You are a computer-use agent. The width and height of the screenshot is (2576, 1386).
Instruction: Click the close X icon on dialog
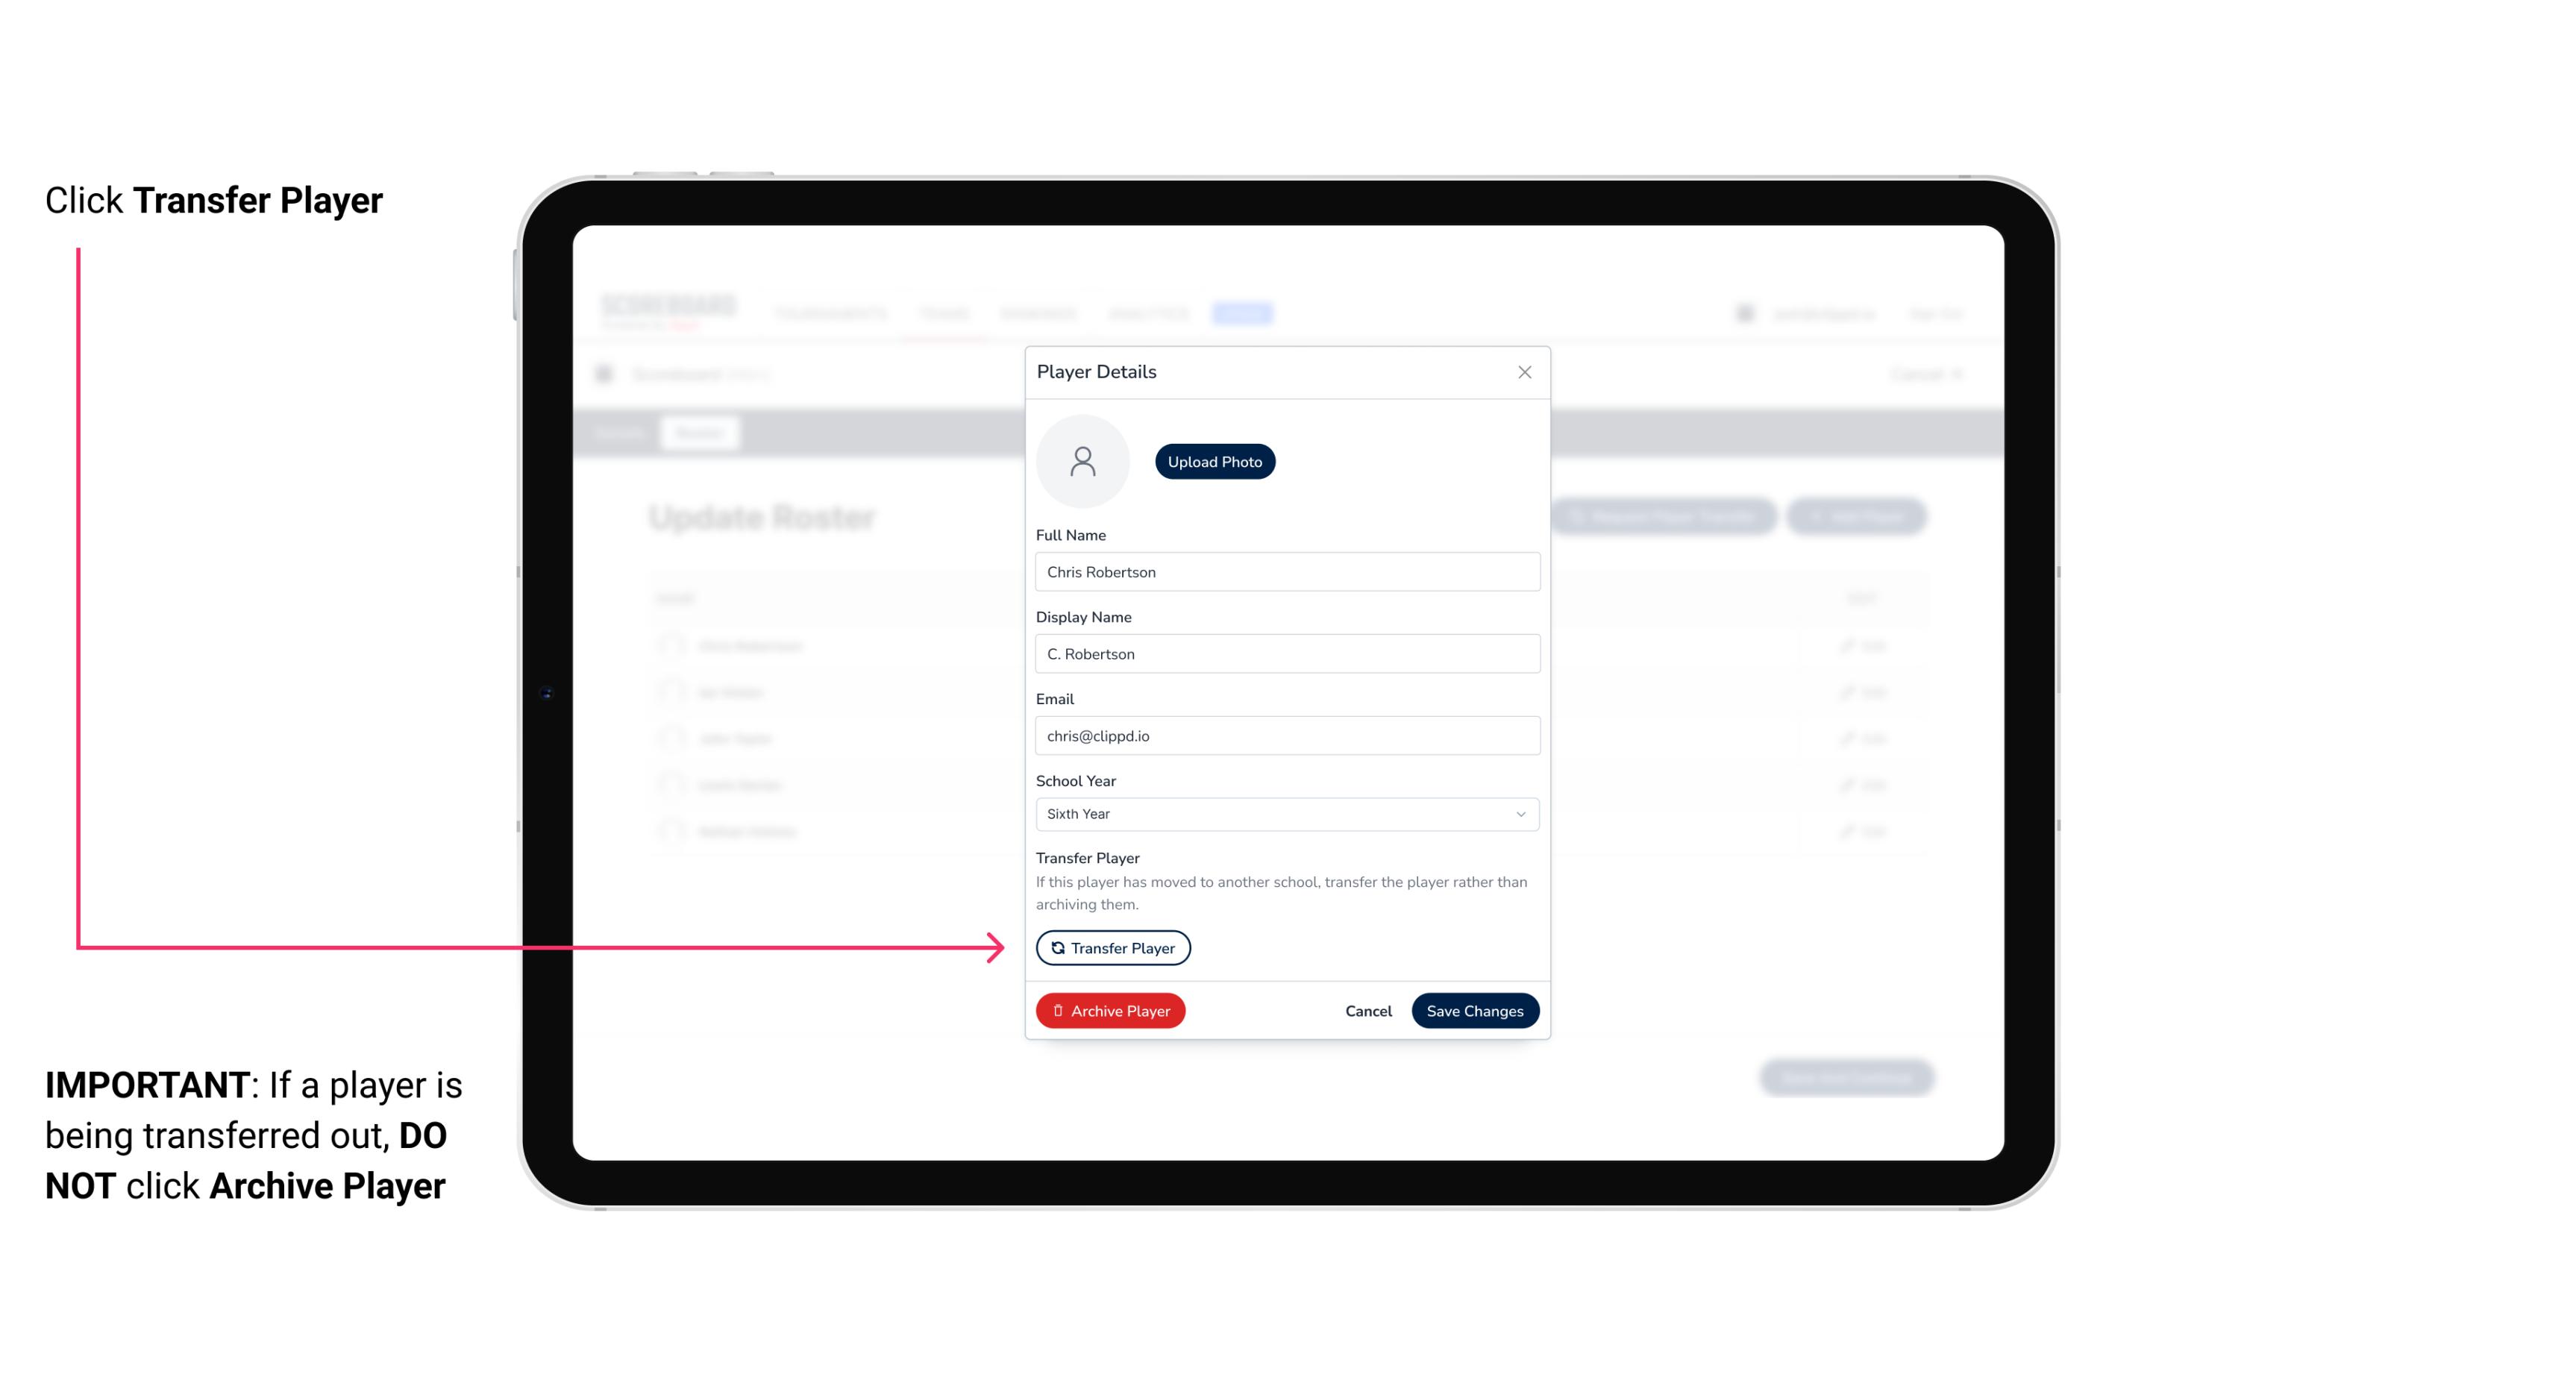click(1524, 372)
